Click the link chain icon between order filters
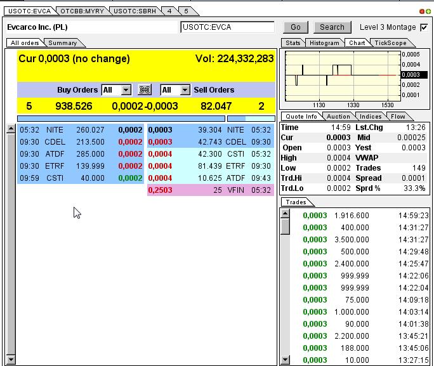Viewport: 434px width, 366px height. pos(145,90)
